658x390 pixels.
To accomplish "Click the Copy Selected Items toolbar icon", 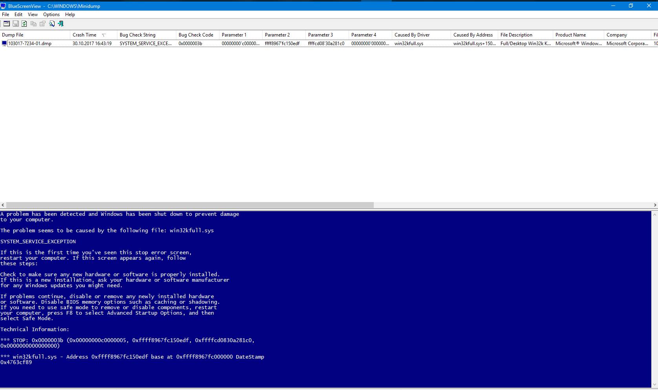I will 33,24.
